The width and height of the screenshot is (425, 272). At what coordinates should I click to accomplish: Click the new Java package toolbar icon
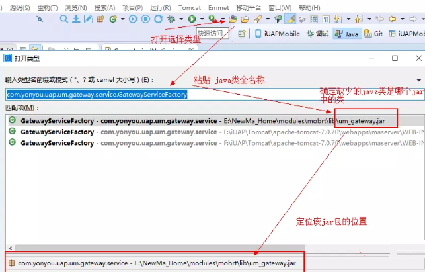point(100,19)
